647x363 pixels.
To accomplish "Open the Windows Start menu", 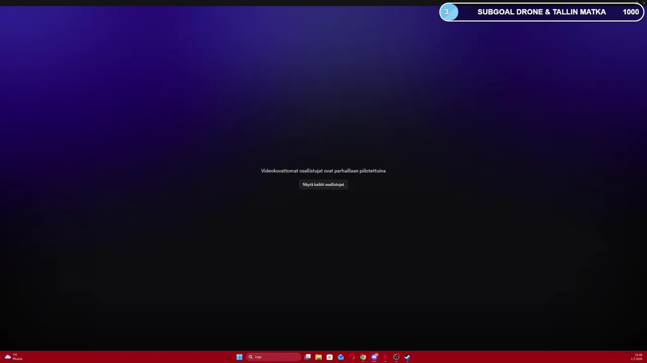I will pyautogui.click(x=240, y=357).
